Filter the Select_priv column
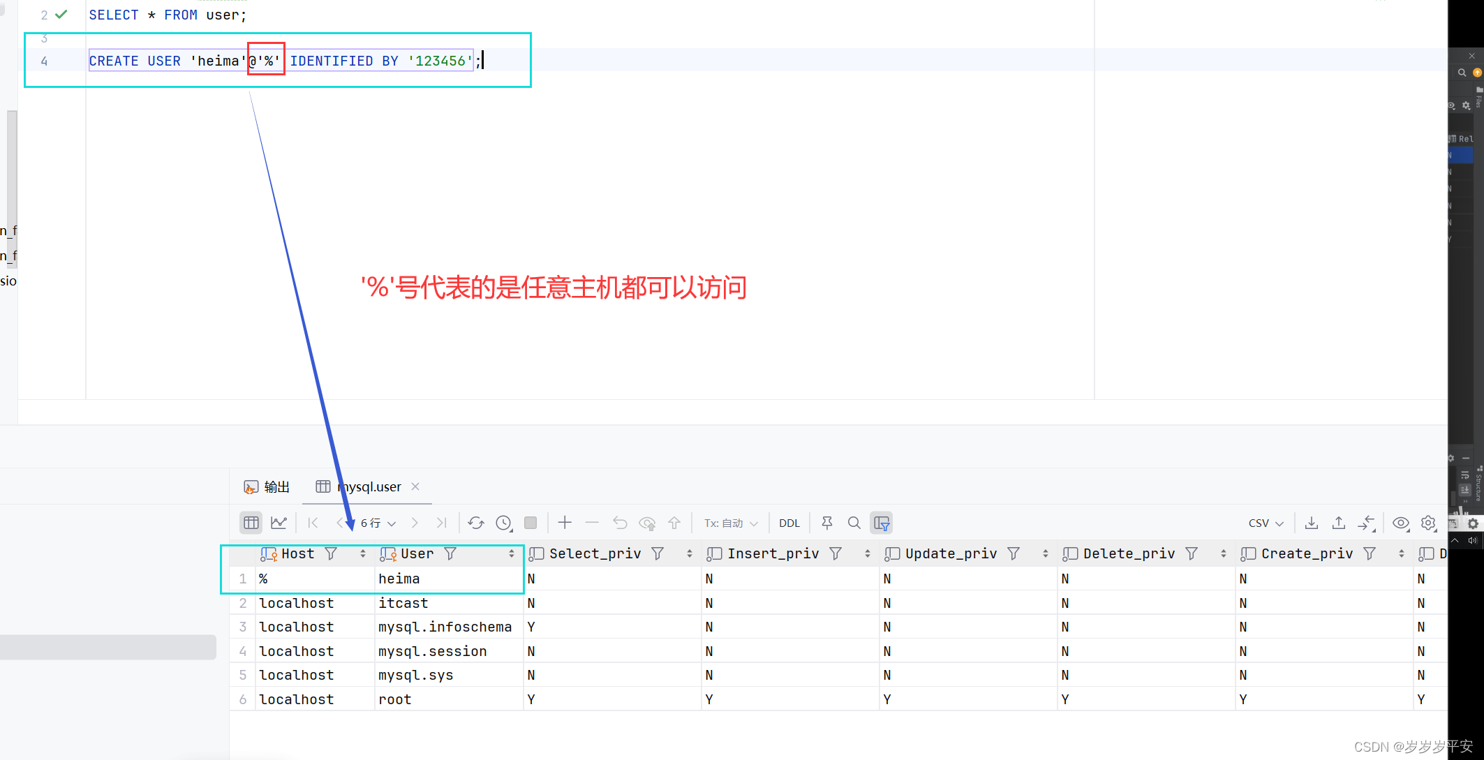Image resolution: width=1484 pixels, height=760 pixels. point(658,553)
